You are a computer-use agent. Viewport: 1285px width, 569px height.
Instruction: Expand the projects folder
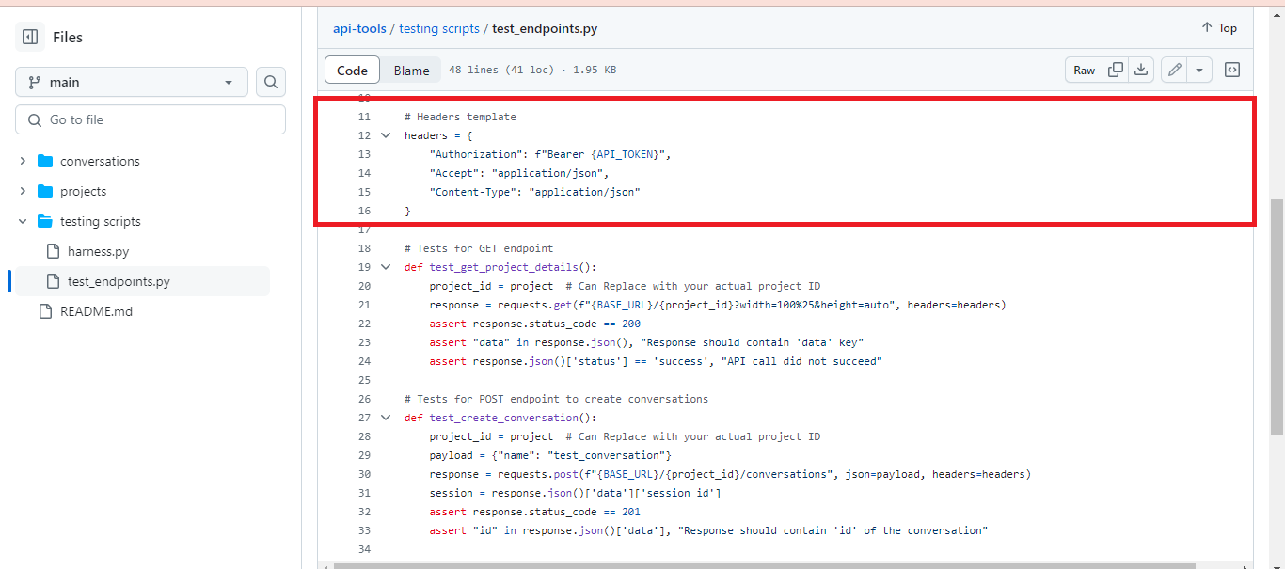24,191
